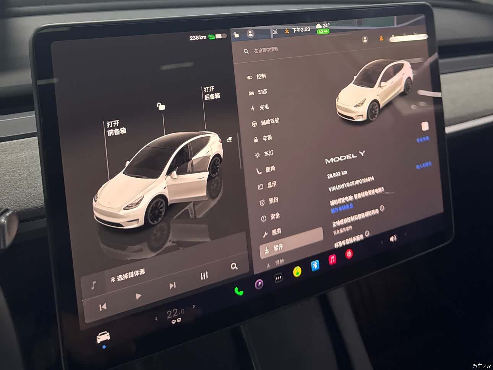Skip to next track
This screenshot has height=370, width=493.
(x=172, y=285)
